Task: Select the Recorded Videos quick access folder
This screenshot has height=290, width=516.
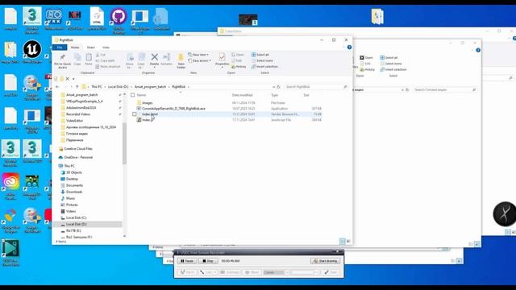Action: pyautogui.click(x=78, y=114)
